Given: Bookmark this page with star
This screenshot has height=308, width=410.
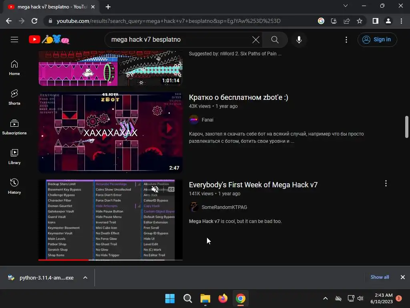Looking at the screenshot, I should [360, 21].
